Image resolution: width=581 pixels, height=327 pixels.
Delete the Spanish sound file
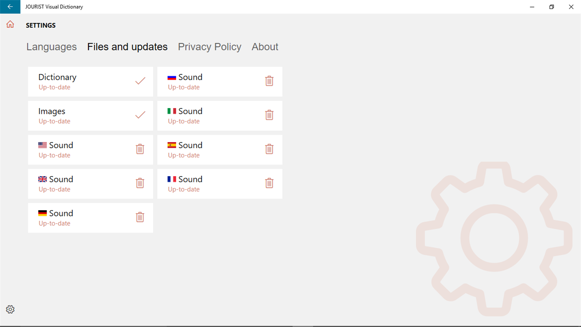point(269,149)
